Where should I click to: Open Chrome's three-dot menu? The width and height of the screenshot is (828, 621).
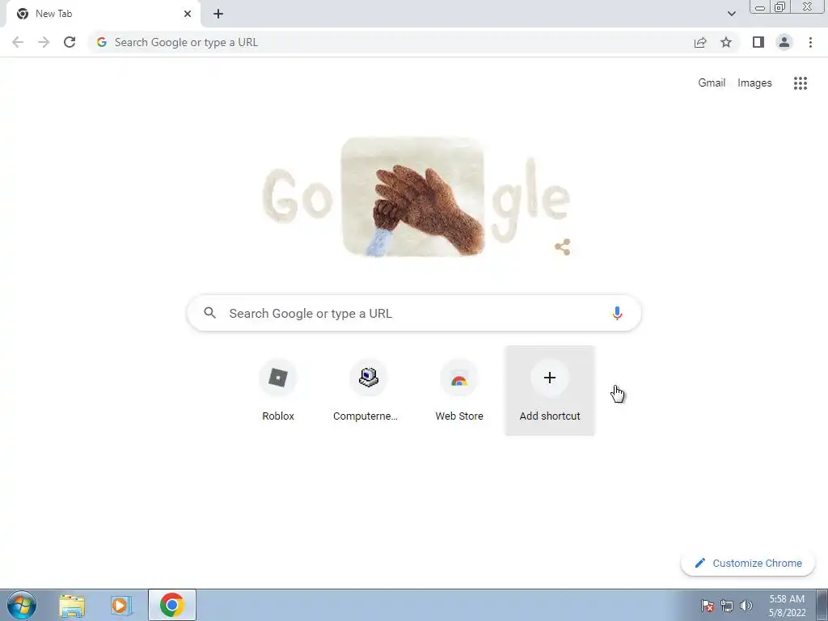tap(810, 42)
